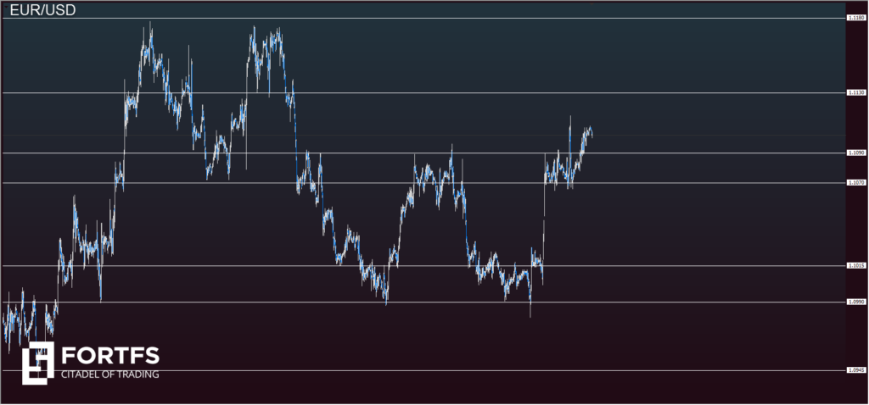The height and width of the screenshot is (405, 869).
Task: Select the 1.1015 price level label
Action: point(855,265)
